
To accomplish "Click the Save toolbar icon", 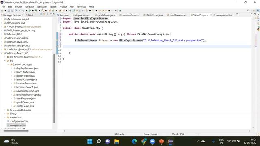I will coord(9,11).
